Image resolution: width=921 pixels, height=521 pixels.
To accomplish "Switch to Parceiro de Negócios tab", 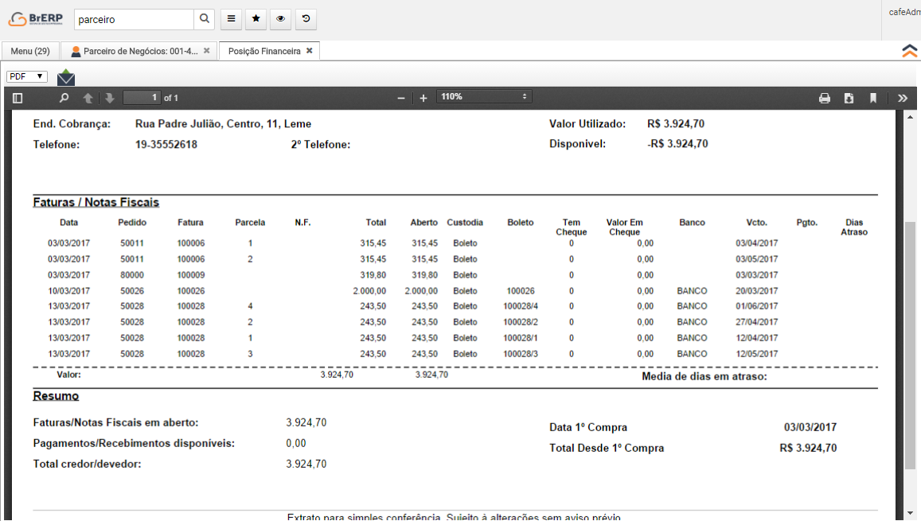I will coord(134,51).
